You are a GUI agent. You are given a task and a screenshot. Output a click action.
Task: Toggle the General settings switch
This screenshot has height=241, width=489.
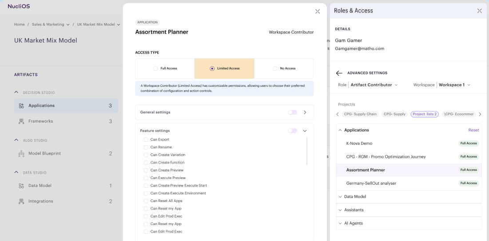[293, 112]
